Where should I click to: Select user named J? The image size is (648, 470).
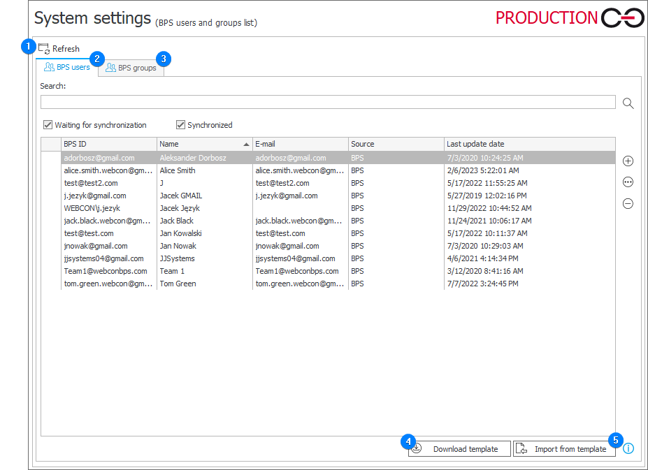pyautogui.click(x=161, y=183)
